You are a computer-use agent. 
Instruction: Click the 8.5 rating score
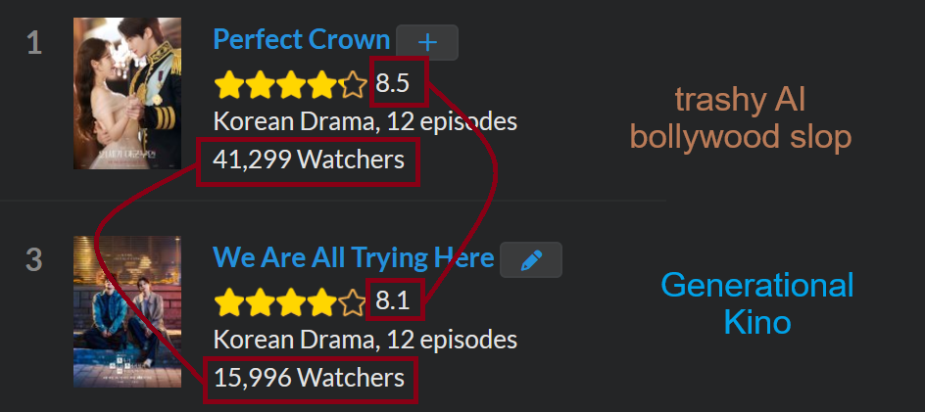393,84
